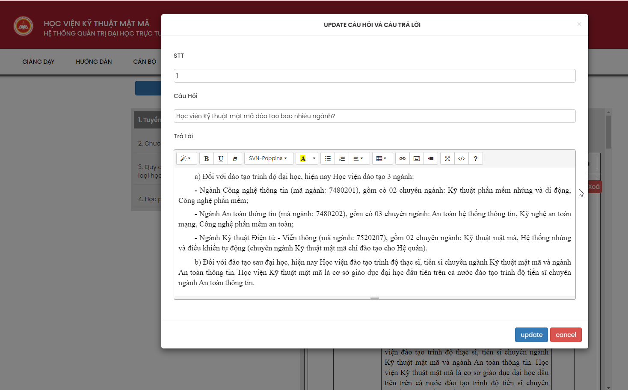Open editor help with question mark
The width and height of the screenshot is (628, 390).
(476, 158)
